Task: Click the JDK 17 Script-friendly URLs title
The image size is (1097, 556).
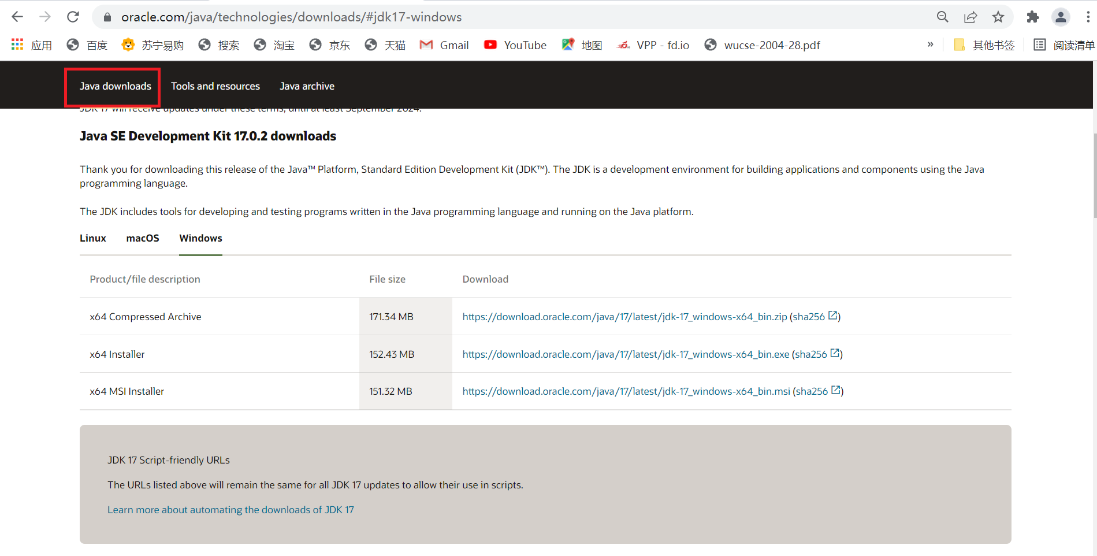Action: [169, 460]
